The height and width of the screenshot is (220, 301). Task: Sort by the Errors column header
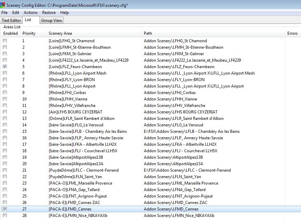(292, 33)
